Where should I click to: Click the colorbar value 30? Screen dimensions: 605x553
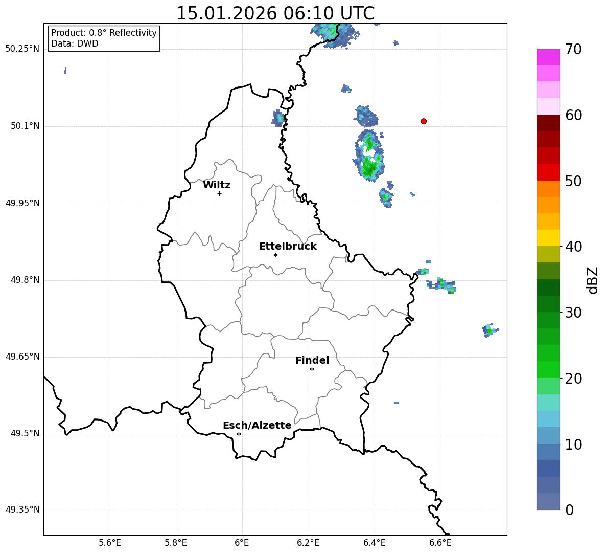point(573,313)
